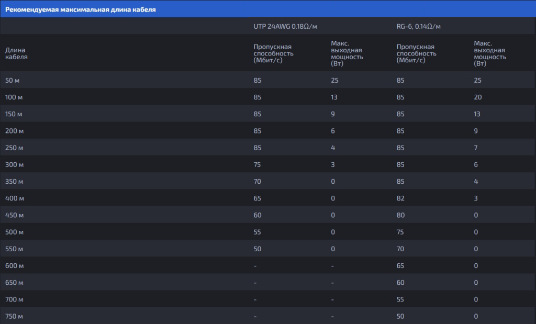Image resolution: width=536 pixels, height=324 pixels.
Task: Click RG-6 bandwidth value 50 in 750 м row
Action: 400,317
